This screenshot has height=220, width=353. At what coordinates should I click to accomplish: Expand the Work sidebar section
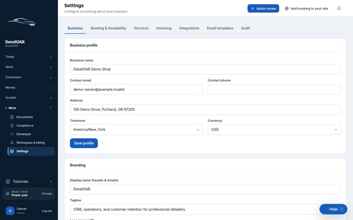(x=28, y=67)
